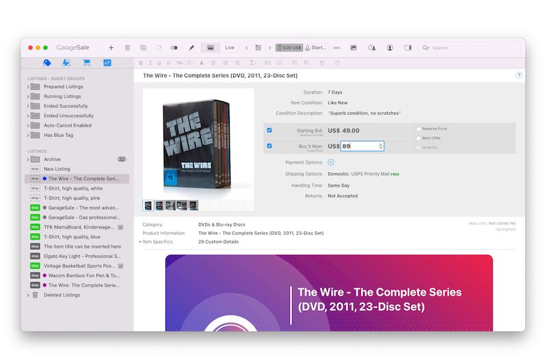Apply underline with the U icon
The image size is (547, 360).
click(159, 63)
